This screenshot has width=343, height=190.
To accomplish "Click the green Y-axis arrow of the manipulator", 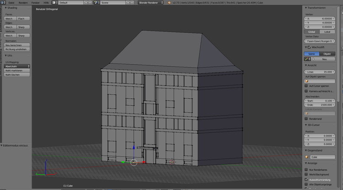I will pos(123,162).
